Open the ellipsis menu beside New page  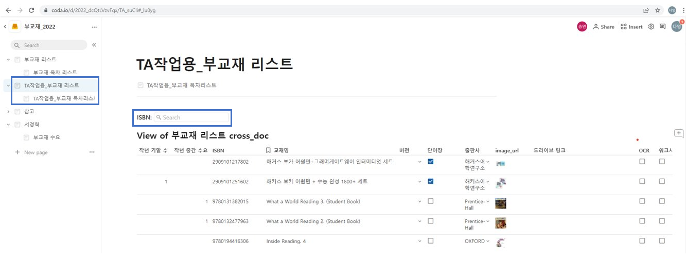(x=92, y=152)
